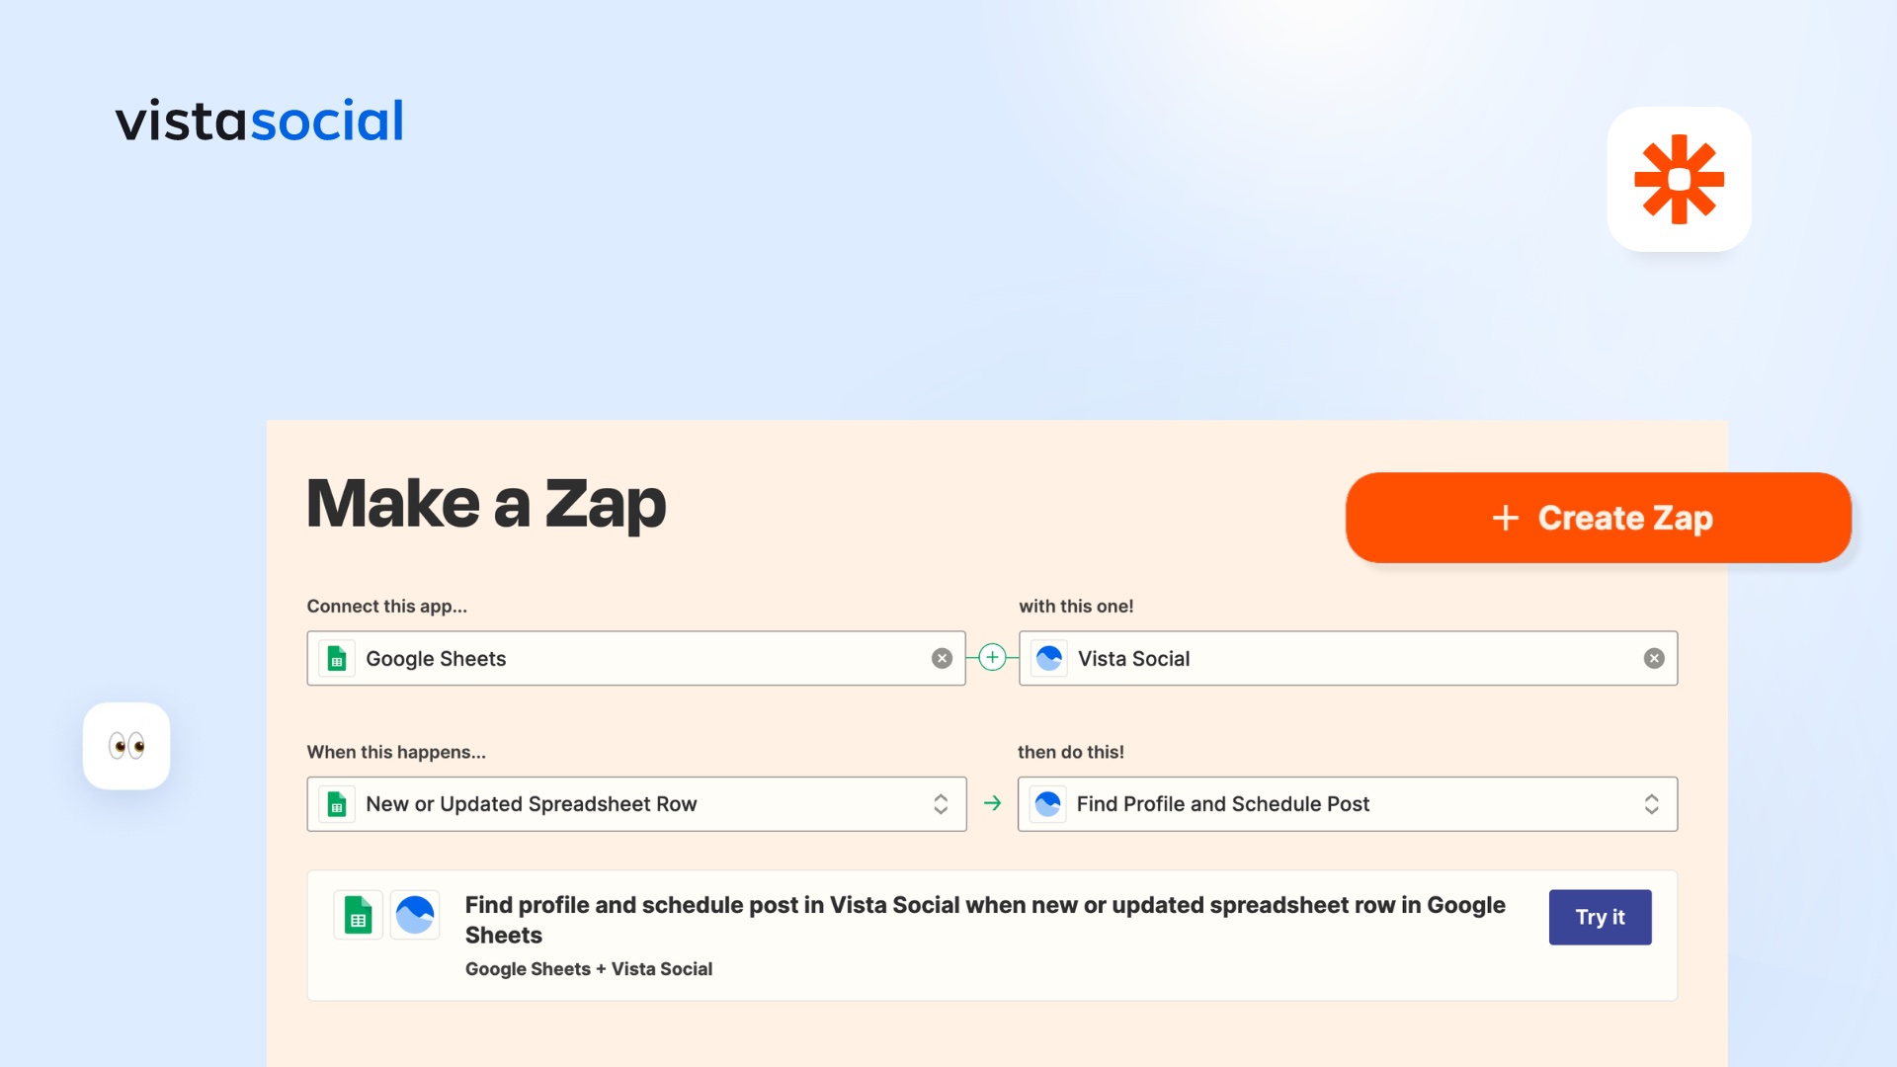Clear the Google Sheets app selection

click(941, 658)
